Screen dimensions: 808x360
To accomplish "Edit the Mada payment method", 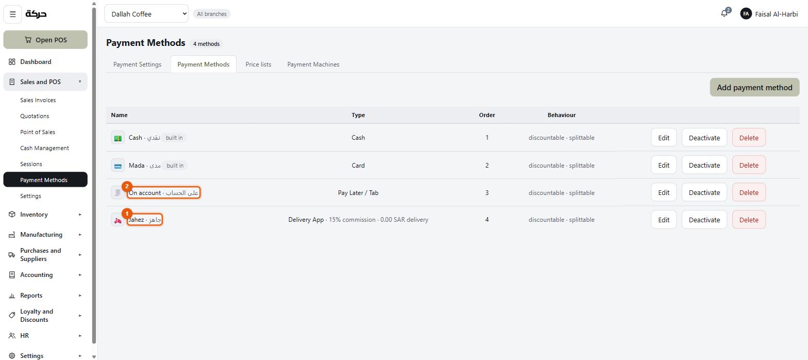I will click(x=664, y=165).
